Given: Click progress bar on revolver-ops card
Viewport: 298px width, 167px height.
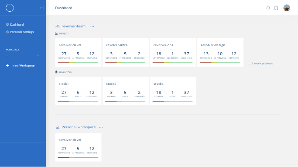Looking at the screenshot, I should pyautogui.click(x=173, y=63).
